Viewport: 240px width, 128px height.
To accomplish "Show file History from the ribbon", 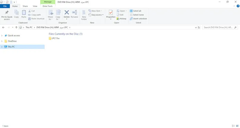I will coord(121,19).
